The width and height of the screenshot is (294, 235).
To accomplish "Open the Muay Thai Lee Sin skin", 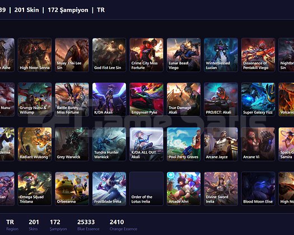I will (72, 55).
